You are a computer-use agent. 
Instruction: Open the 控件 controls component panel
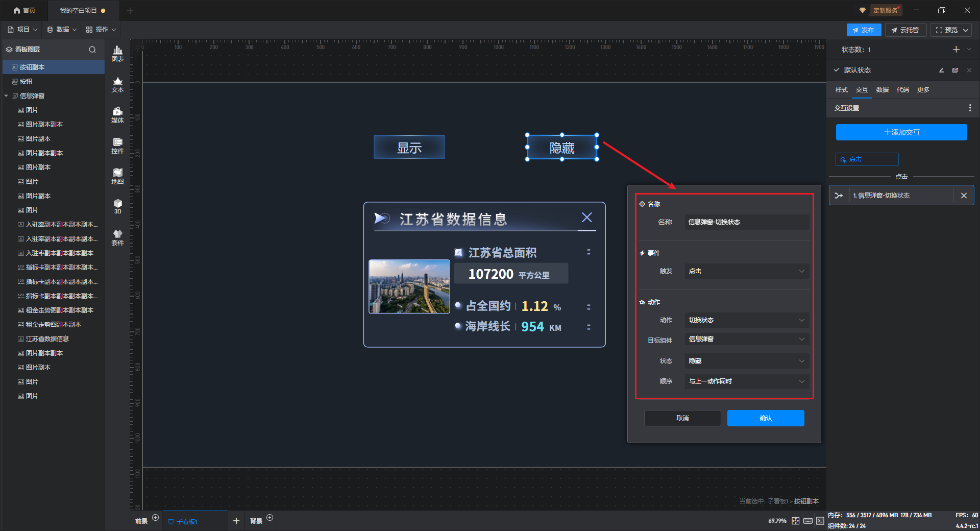point(117,146)
